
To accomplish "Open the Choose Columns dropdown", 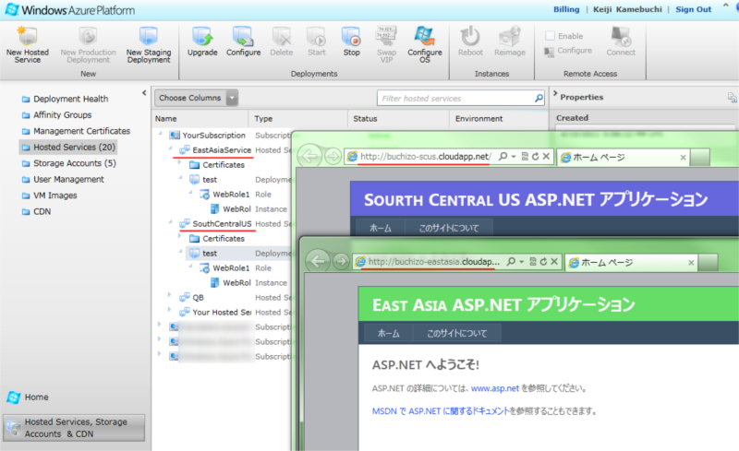I will pos(231,98).
